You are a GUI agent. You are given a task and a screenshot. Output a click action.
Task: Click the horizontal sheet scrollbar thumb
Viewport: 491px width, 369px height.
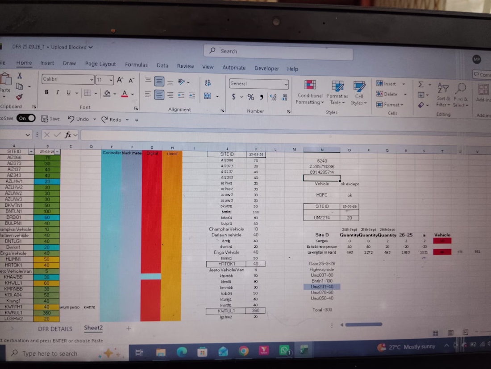coord(363,324)
